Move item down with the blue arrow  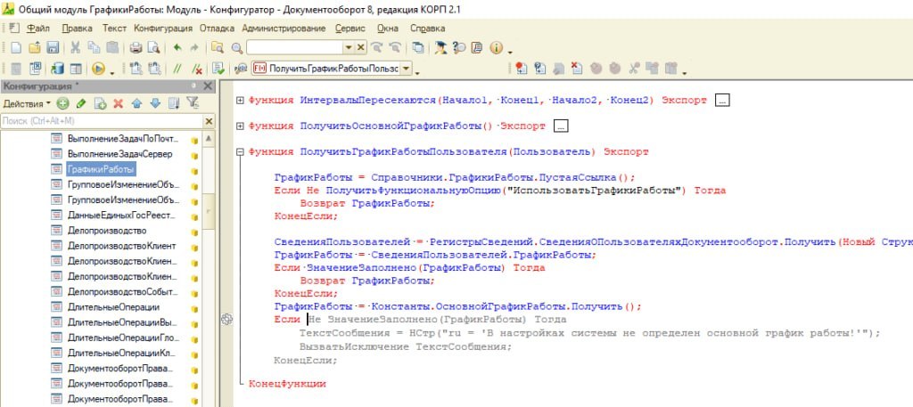click(155, 103)
